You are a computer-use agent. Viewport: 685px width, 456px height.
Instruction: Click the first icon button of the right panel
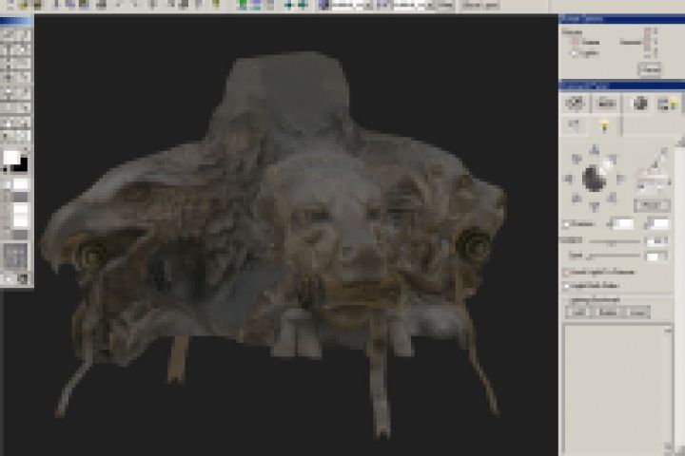click(x=575, y=104)
